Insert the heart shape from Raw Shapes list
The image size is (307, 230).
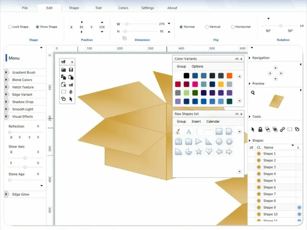tap(209, 151)
